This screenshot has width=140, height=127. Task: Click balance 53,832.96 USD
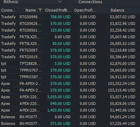[122, 24]
